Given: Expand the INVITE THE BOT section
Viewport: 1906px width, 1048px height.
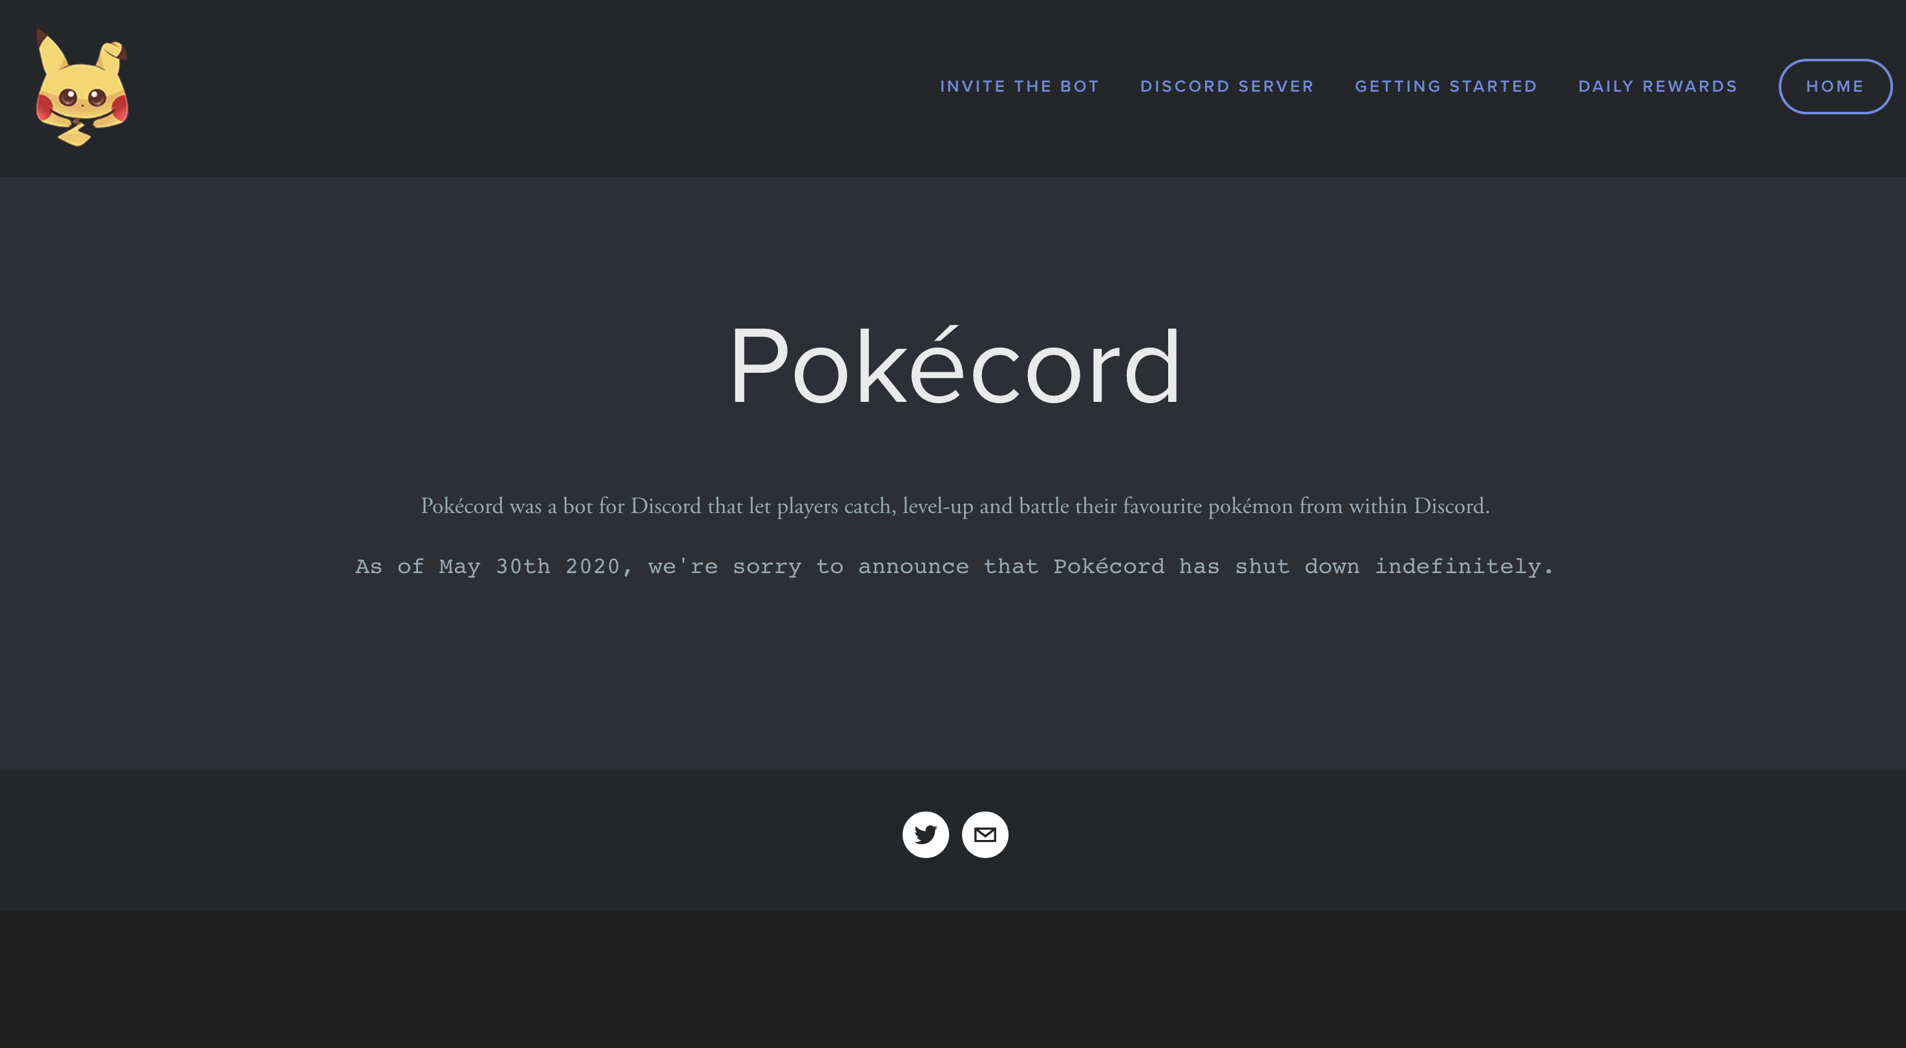Looking at the screenshot, I should pos(1020,87).
